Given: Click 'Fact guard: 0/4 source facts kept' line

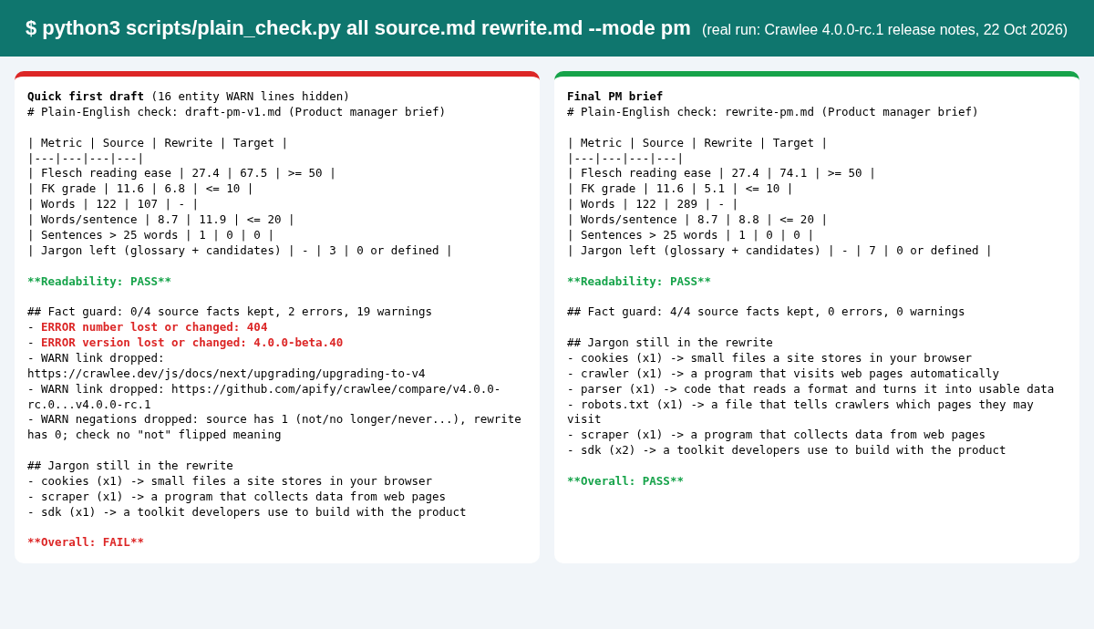Looking at the screenshot, I should pyautogui.click(x=230, y=312).
